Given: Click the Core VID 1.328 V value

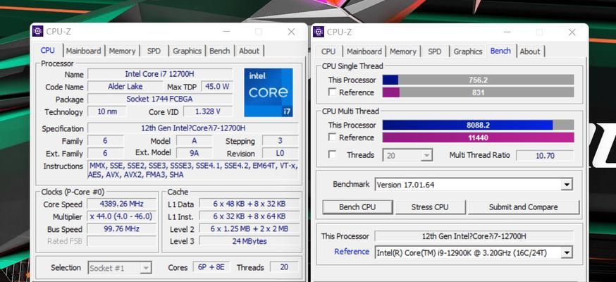Looking at the screenshot, I should click(208, 111).
